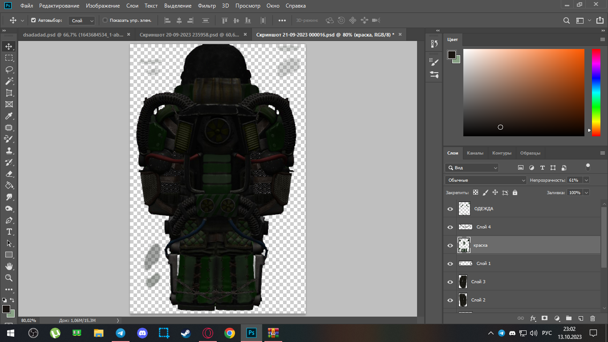The height and width of the screenshot is (342, 608).
Task: Hide the Слой 1 layer
Action: point(450,264)
